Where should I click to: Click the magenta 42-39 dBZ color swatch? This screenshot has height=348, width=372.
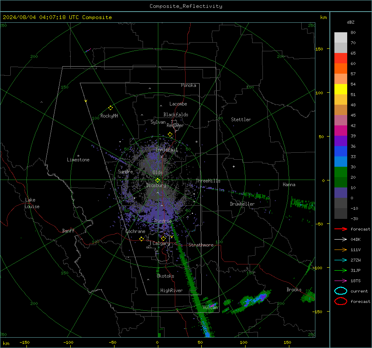pos(341,131)
